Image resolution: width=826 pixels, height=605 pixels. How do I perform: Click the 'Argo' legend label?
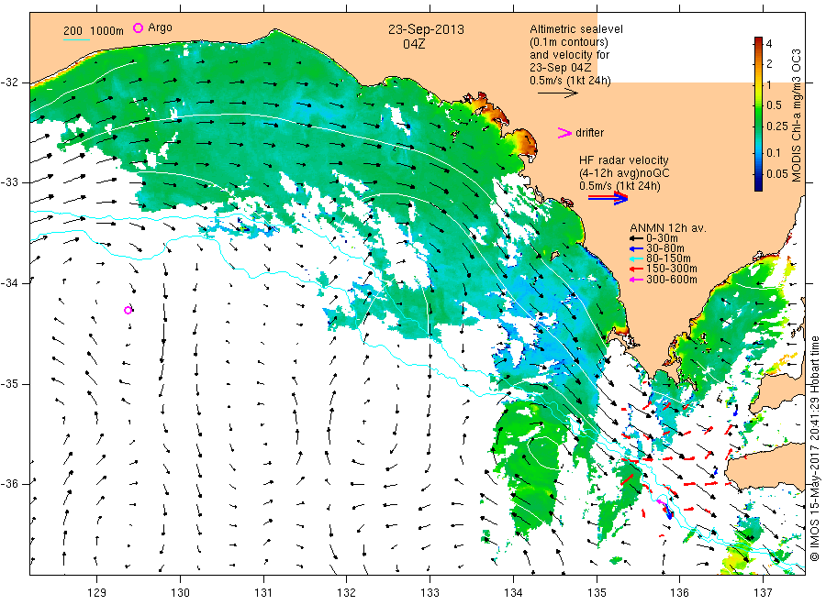(160, 27)
